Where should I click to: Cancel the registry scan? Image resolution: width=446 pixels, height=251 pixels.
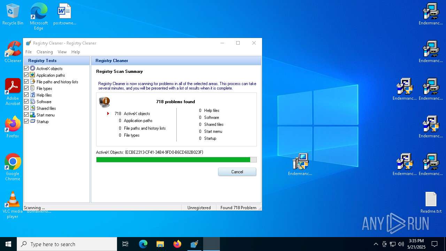[x=237, y=172]
